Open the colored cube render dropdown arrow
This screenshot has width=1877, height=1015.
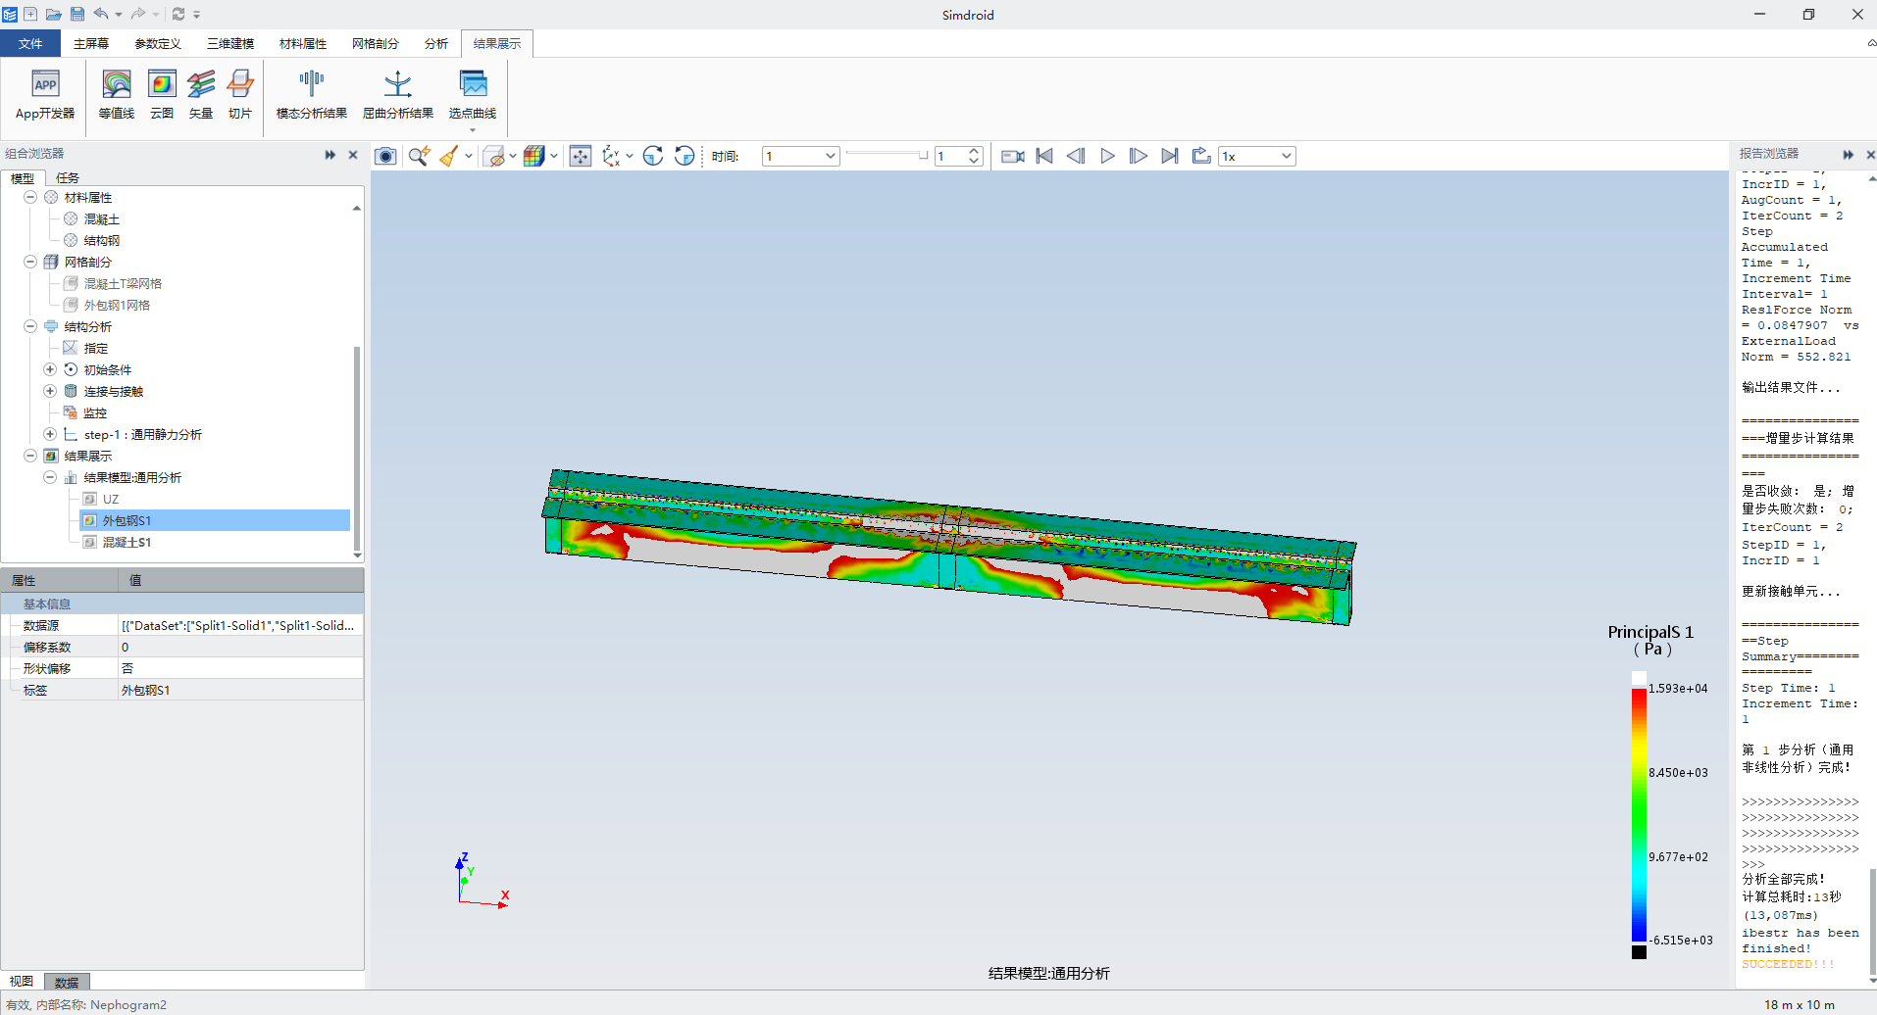554,156
